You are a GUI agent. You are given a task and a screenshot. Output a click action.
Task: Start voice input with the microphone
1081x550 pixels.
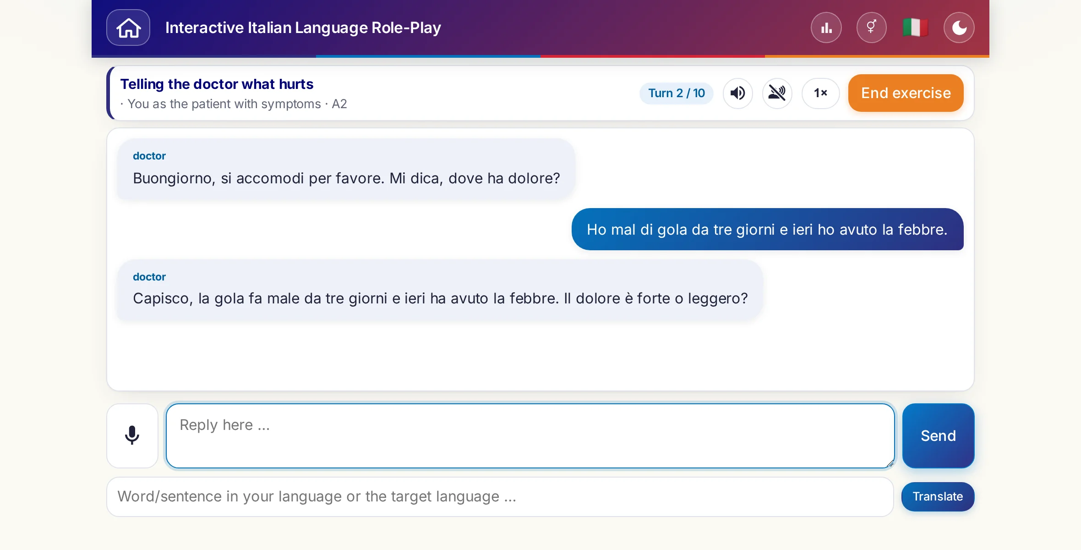pyautogui.click(x=132, y=435)
